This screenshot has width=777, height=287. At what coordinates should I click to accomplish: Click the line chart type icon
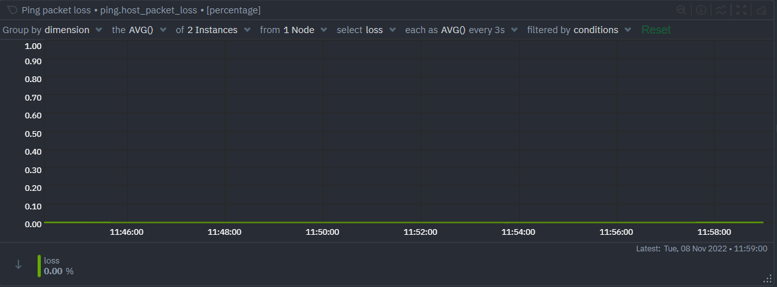click(721, 10)
